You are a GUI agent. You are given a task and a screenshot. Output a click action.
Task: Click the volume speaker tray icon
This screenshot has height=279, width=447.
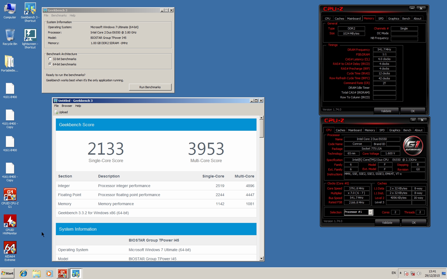coord(419,273)
